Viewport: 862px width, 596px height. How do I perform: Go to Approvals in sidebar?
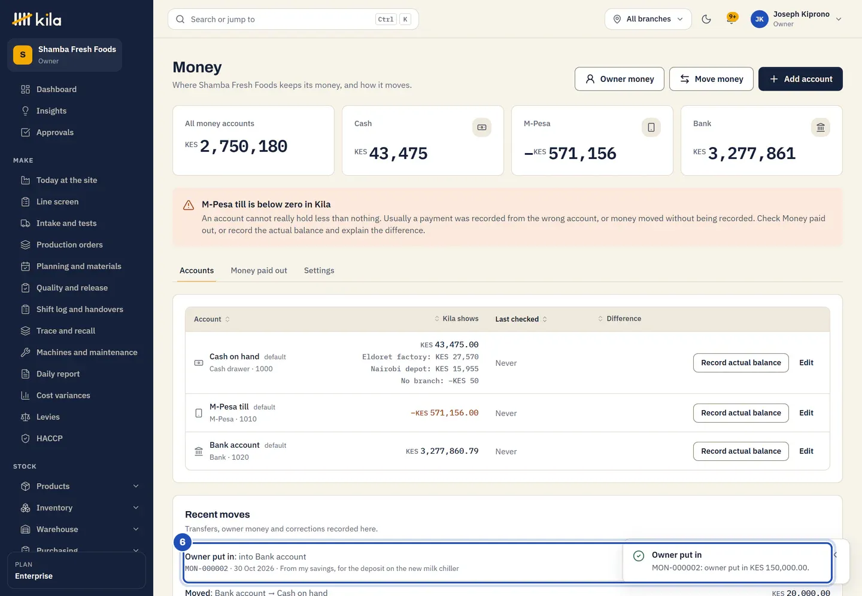pyautogui.click(x=77, y=132)
